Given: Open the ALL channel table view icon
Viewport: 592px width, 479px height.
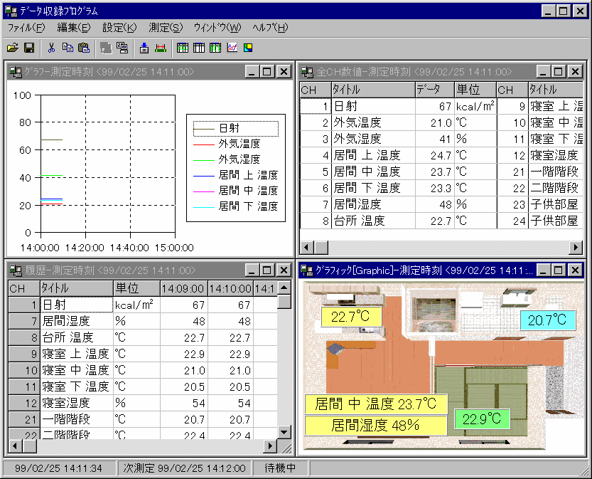Looking at the screenshot, I should [x=183, y=48].
